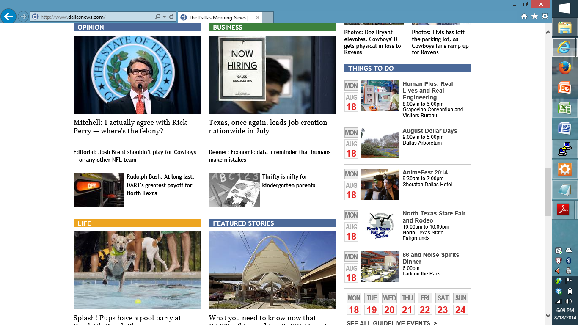The width and height of the screenshot is (578, 325).
Task: Click the Windows Start logo
Action: tap(565, 8)
